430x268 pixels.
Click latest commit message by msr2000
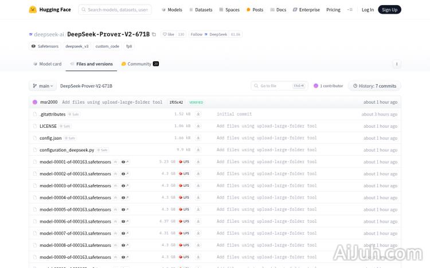(112, 102)
